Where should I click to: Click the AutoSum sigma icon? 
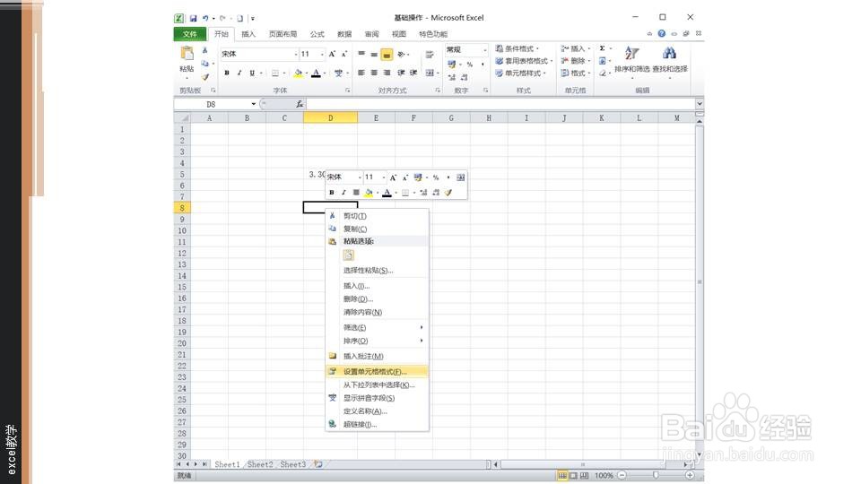click(x=603, y=48)
